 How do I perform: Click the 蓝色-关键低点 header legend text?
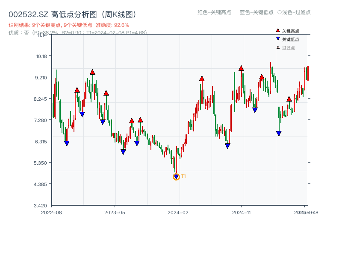tap(256, 12)
